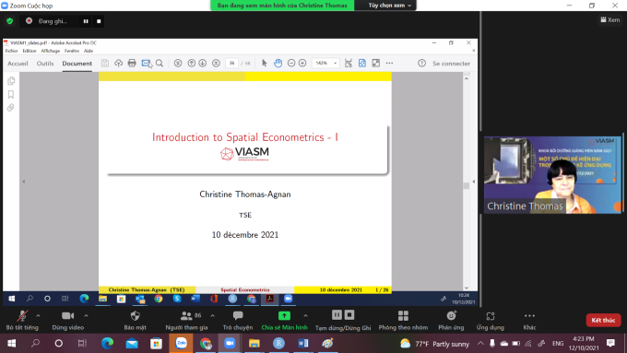Click the Tạm dừng/Dừng Ghi recording control
The height and width of the screenshot is (353, 627).
click(x=343, y=320)
